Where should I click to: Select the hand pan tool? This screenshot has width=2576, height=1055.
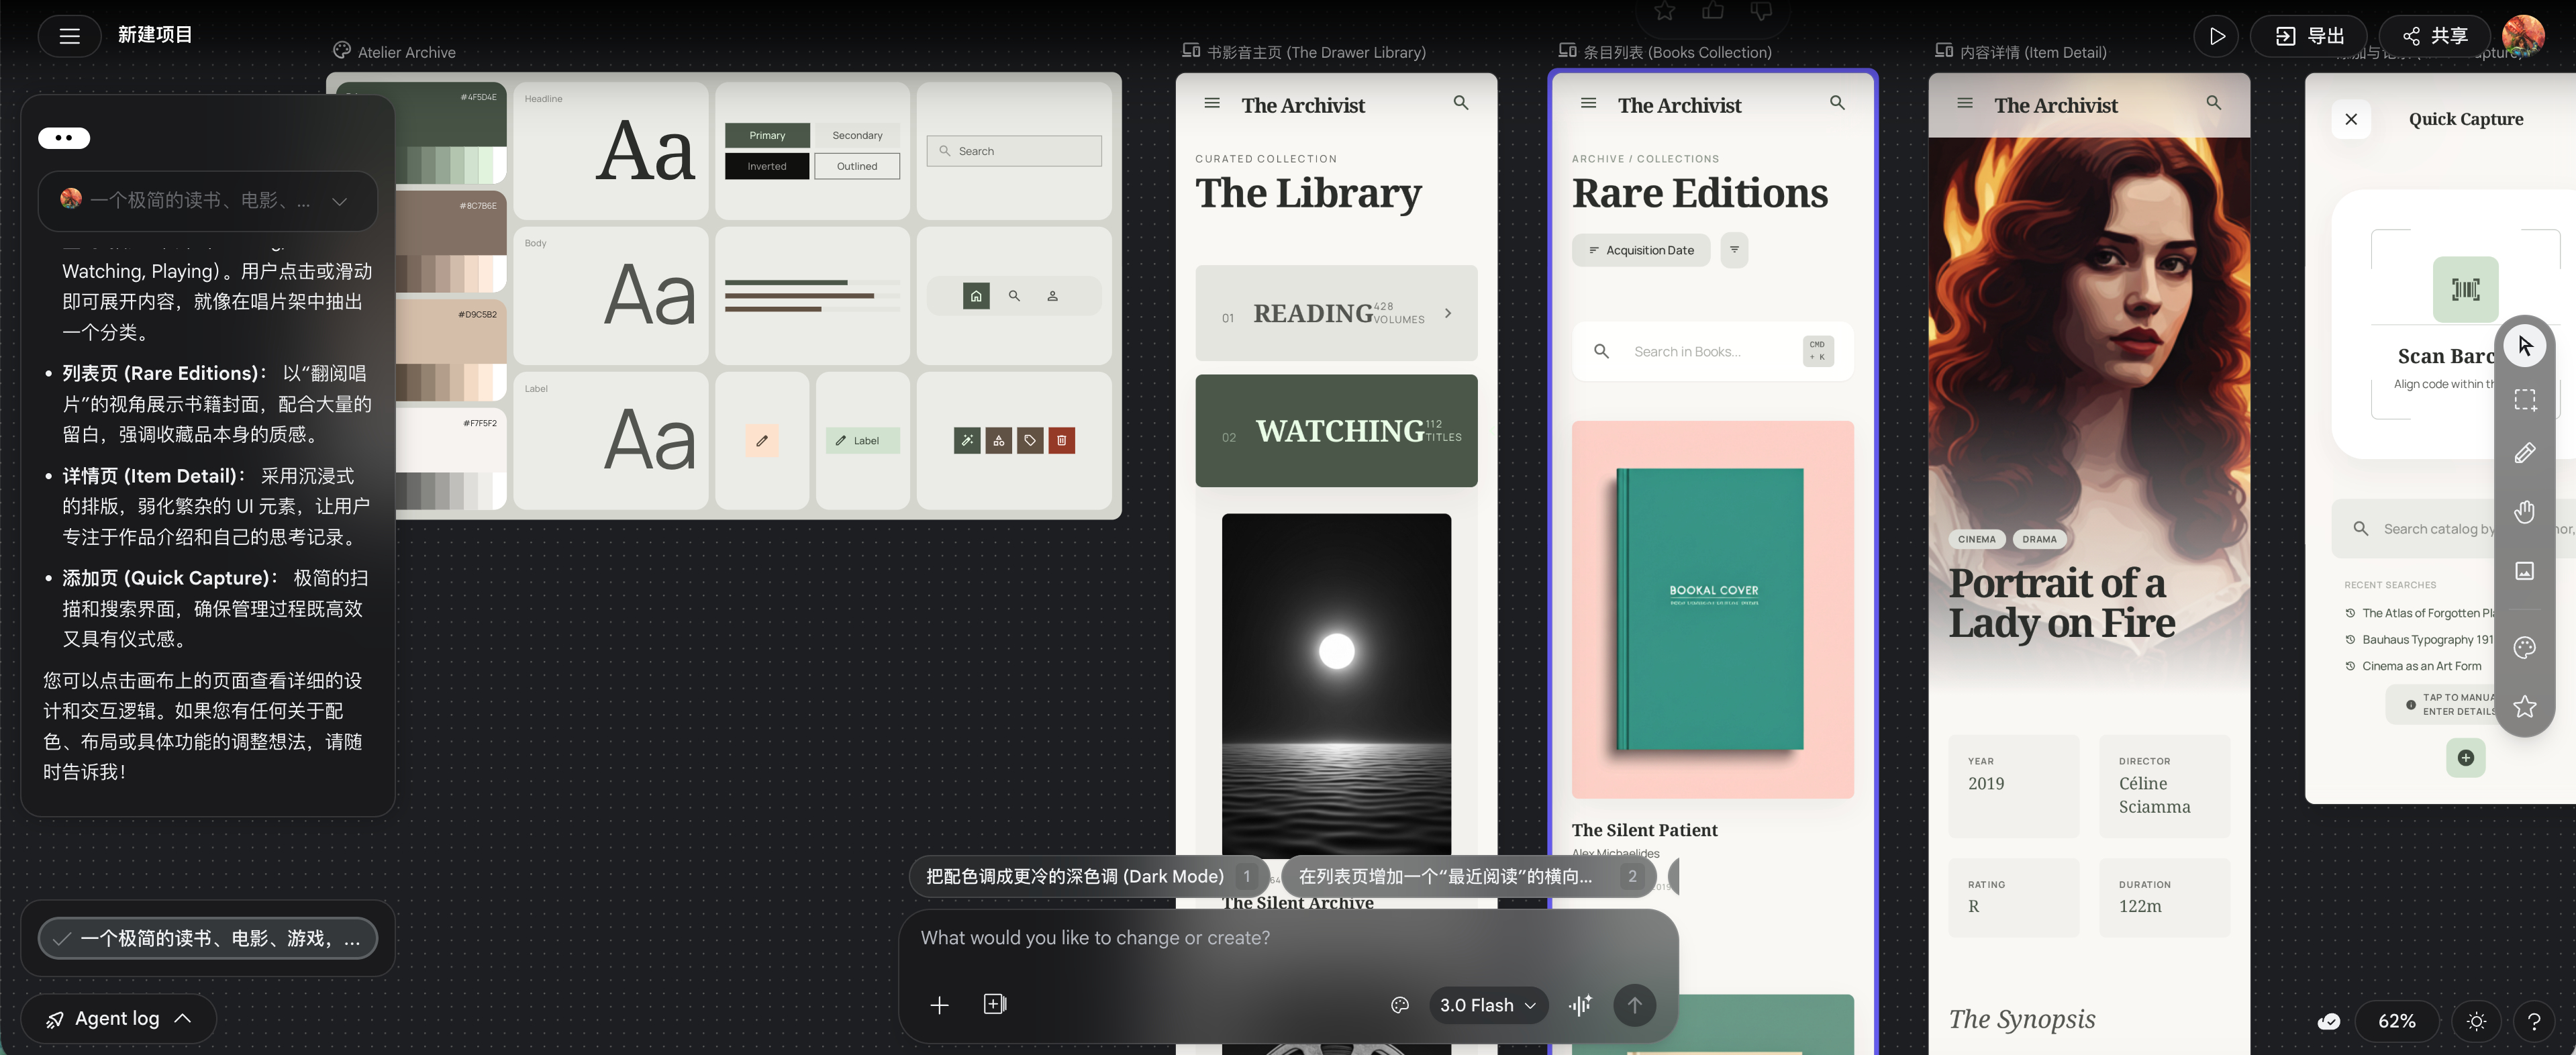point(2524,512)
